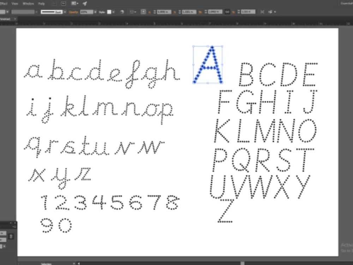The image size is (353, 265).
Task: Click the Height value field
Action: [x=248, y=12]
